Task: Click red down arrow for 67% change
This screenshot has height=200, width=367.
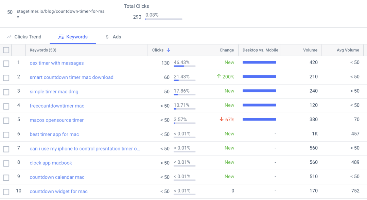Action: (222, 119)
